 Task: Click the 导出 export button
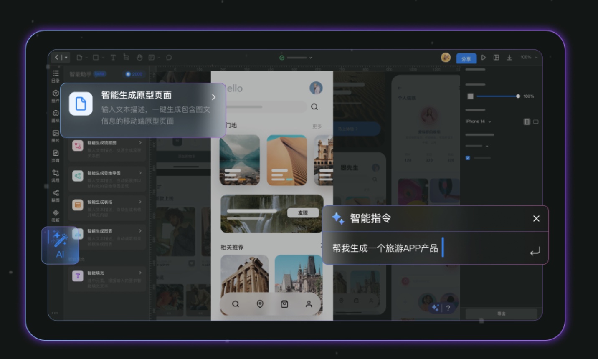click(x=501, y=313)
